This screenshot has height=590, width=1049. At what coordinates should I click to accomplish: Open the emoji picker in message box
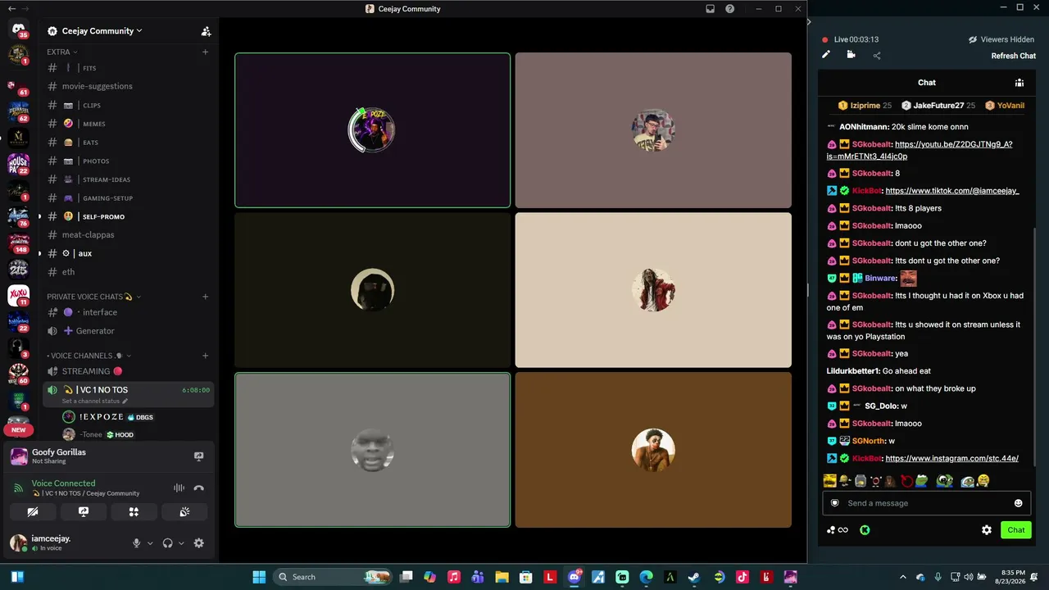(x=1019, y=503)
